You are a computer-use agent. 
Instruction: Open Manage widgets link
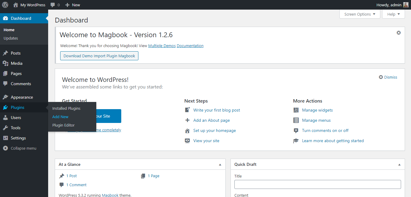(x=317, y=110)
